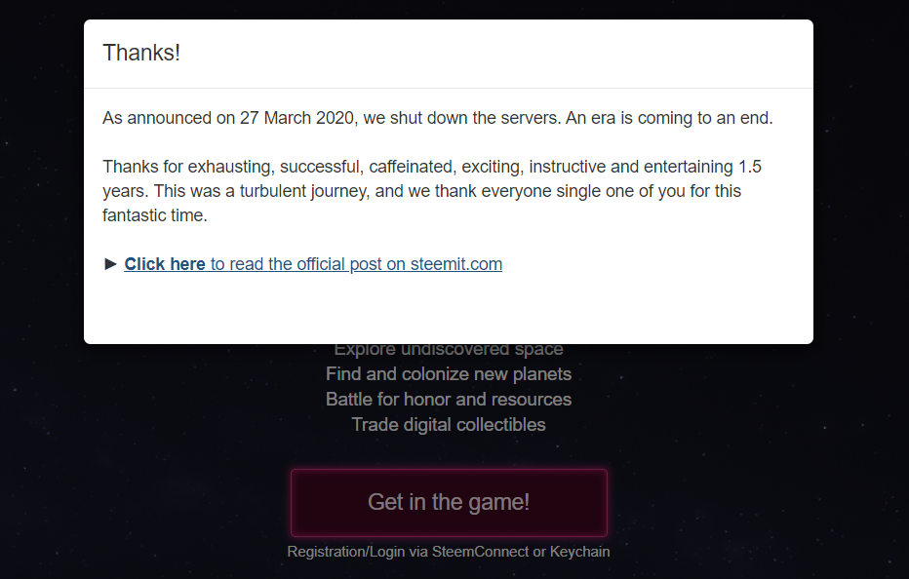The width and height of the screenshot is (909, 579).
Task: Click the "Battle for honor and resources" line
Action: coord(449,400)
